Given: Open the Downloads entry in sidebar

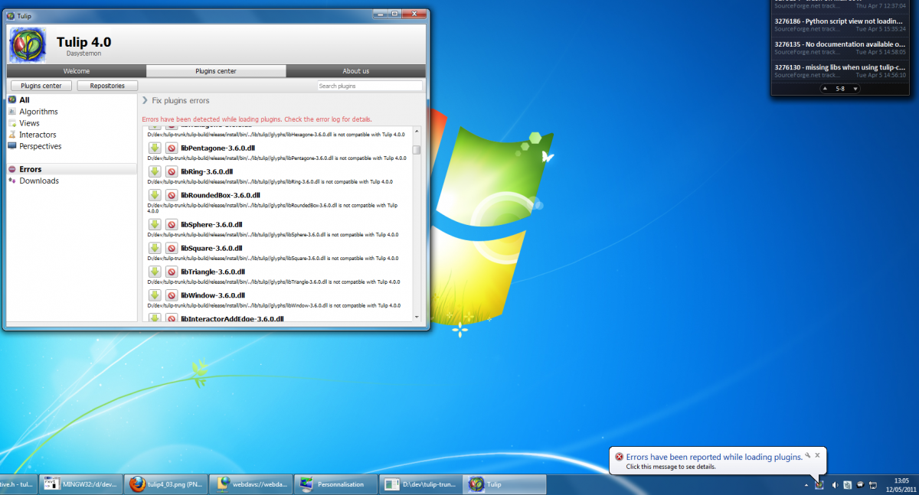Looking at the screenshot, I should click(x=71, y=181).
